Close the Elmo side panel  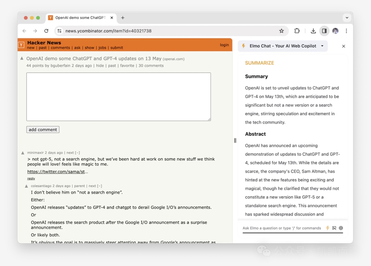point(344,46)
